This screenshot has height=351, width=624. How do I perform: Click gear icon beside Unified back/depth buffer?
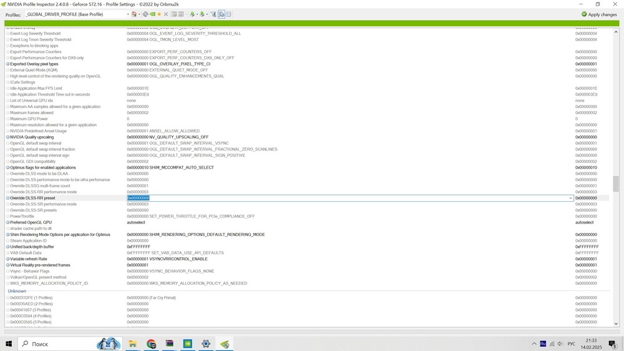7,247
